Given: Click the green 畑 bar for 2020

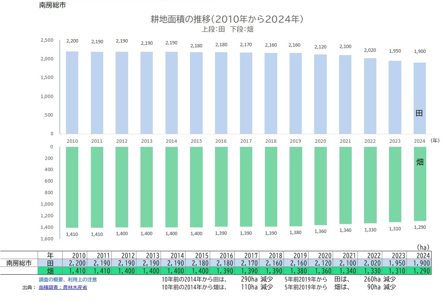Looking at the screenshot, I should click(x=320, y=186).
